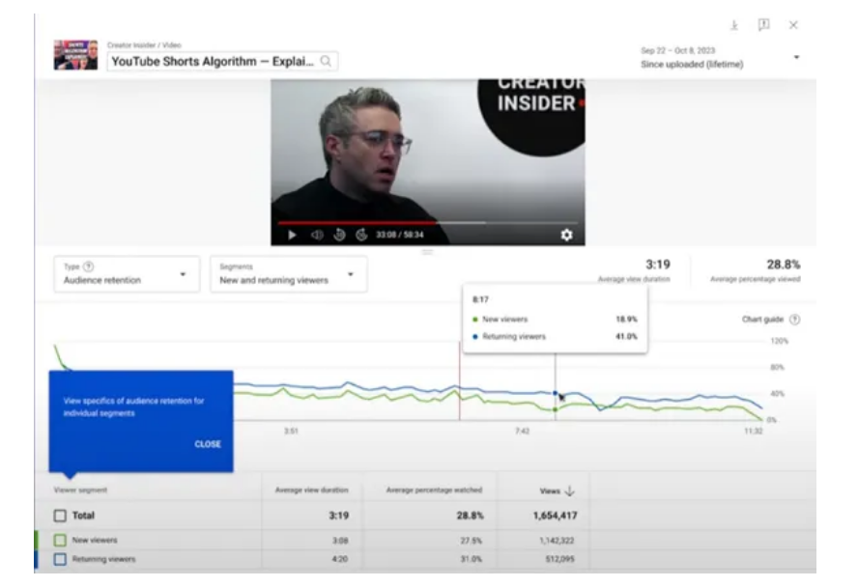
Task: Click the red video progress bar
Action: point(357,223)
